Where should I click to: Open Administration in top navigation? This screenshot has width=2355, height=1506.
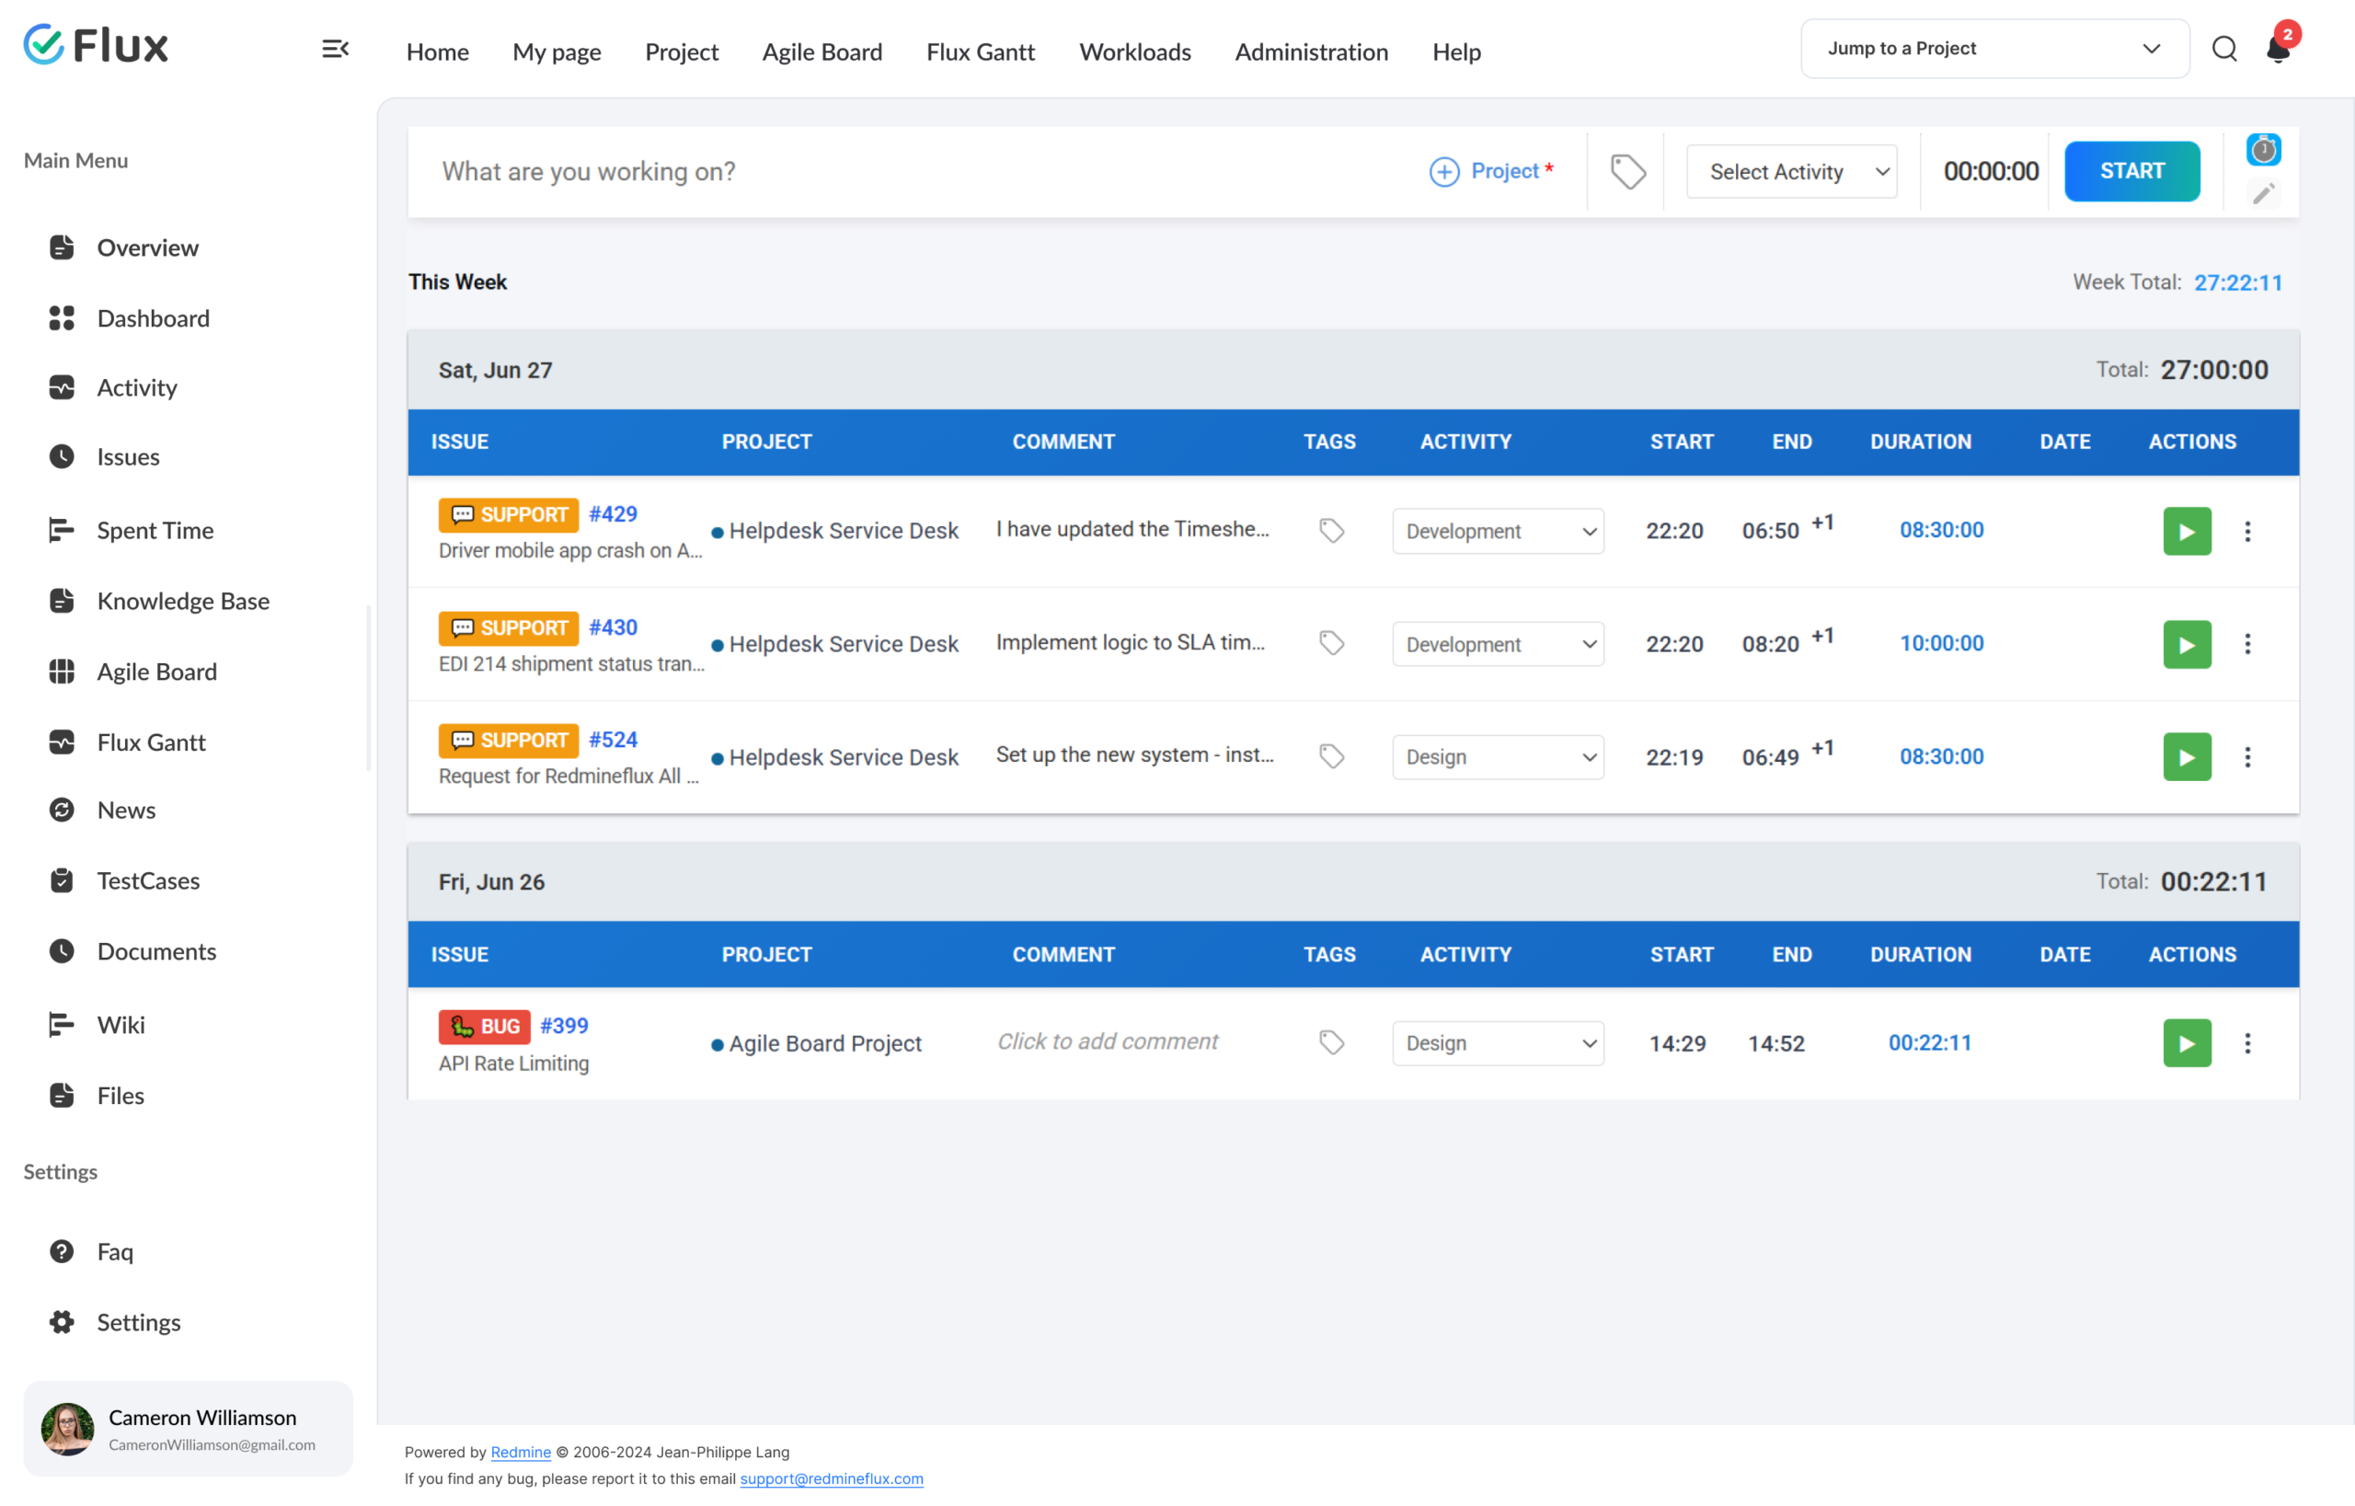pyautogui.click(x=1312, y=52)
